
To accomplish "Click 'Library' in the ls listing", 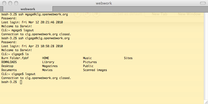I will click(48, 62).
